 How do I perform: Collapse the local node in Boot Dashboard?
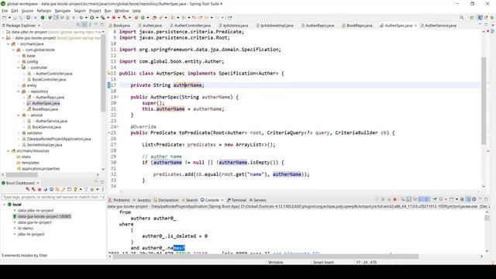pos(4,205)
